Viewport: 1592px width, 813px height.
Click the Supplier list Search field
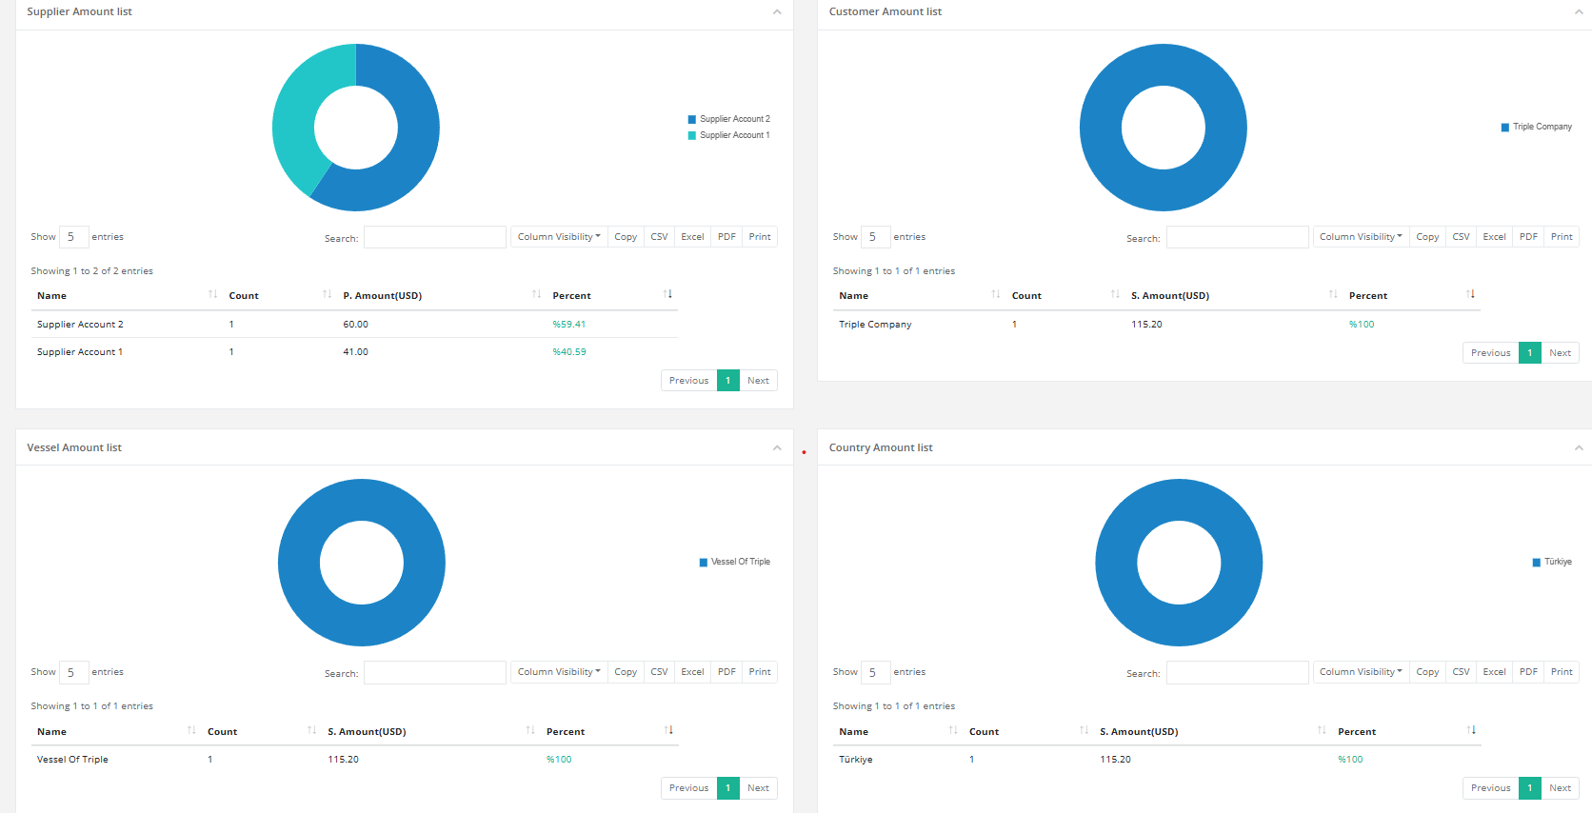[435, 237]
